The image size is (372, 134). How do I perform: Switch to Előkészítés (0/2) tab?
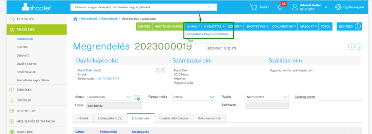point(110,118)
